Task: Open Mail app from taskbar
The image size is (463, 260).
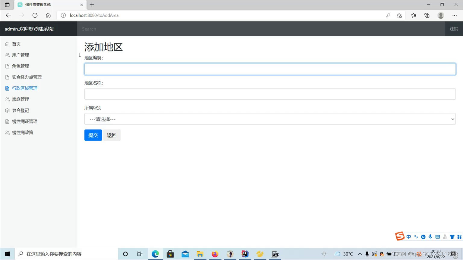Action: click(185, 254)
